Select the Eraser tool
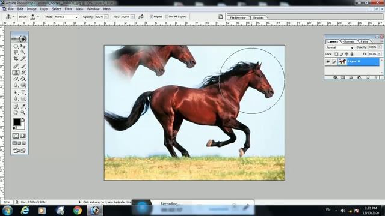This screenshot has height=216, width=385. click(x=16, y=79)
